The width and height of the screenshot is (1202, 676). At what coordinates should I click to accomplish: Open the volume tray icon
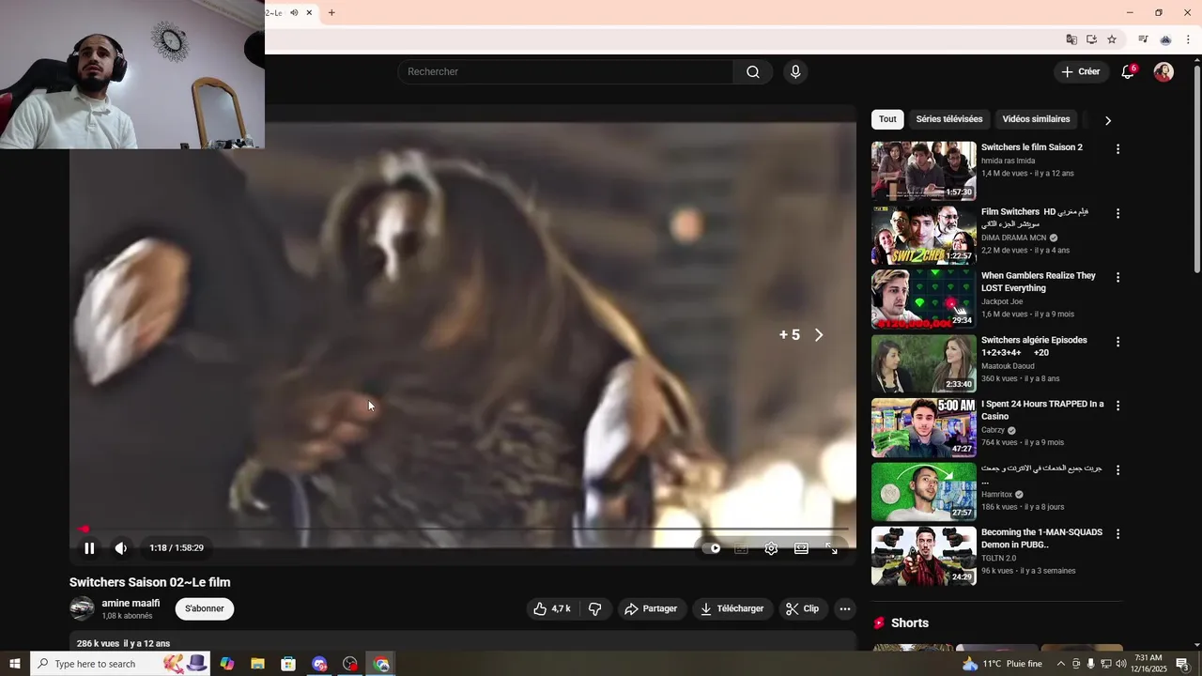(x=1120, y=664)
